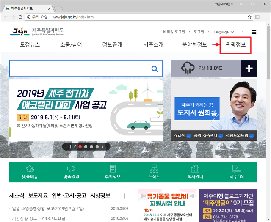Click 고산 13.0°C temperature text

coord(210,68)
